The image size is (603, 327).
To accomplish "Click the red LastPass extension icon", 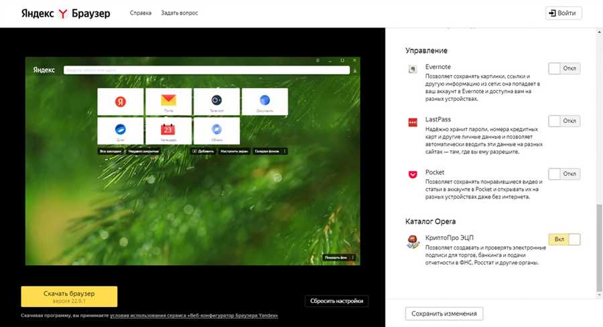I will (413, 122).
